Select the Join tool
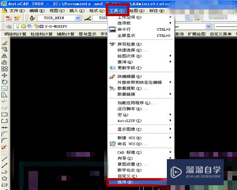 click(x=4, y=127)
